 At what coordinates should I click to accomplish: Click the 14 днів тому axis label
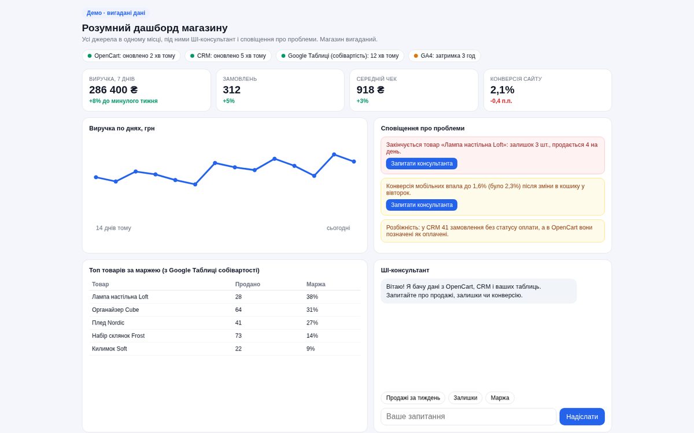pyautogui.click(x=113, y=228)
